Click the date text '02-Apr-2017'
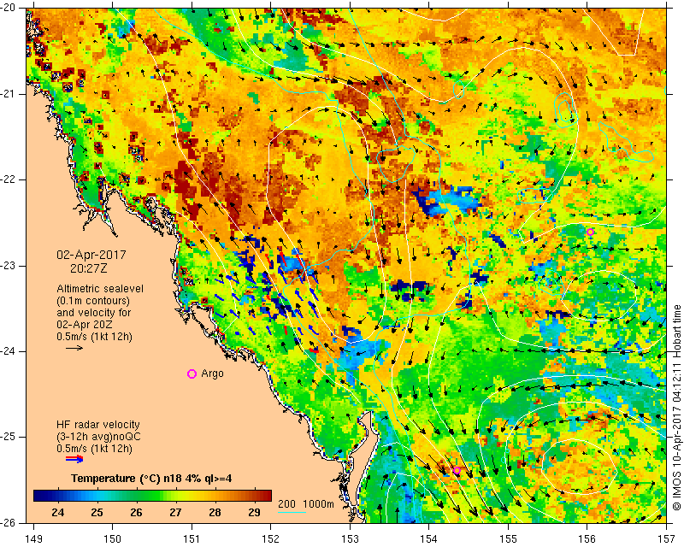Screen dimensions: 684x547 coord(91,255)
